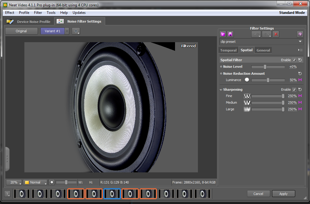Click the brightness sun icon below preview
310x204 pixels.
52,182
